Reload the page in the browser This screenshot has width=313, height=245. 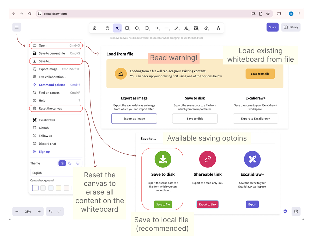[x=30, y=14]
